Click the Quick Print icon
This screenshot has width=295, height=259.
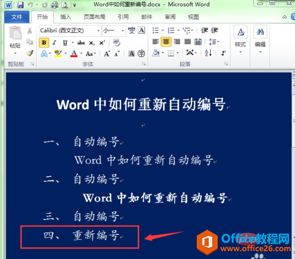click(54, 5)
